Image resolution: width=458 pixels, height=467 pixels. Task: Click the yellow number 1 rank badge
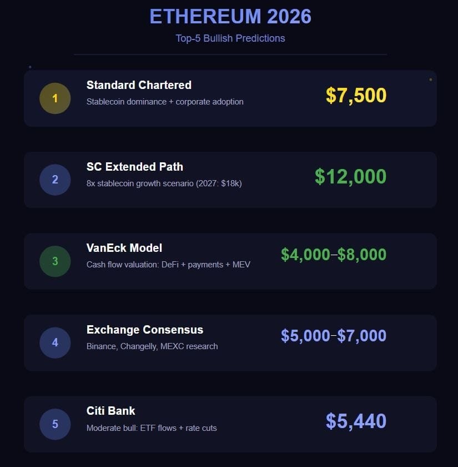(55, 98)
